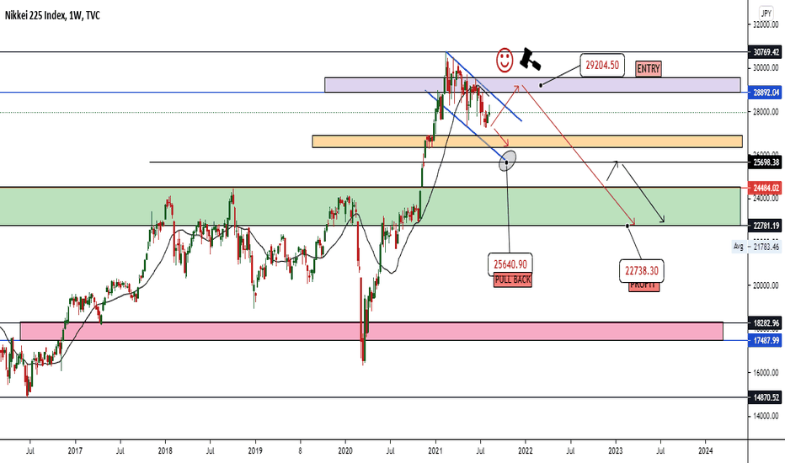785x463 pixels.
Task: Select the 30769.42 price label
Action: [766, 52]
